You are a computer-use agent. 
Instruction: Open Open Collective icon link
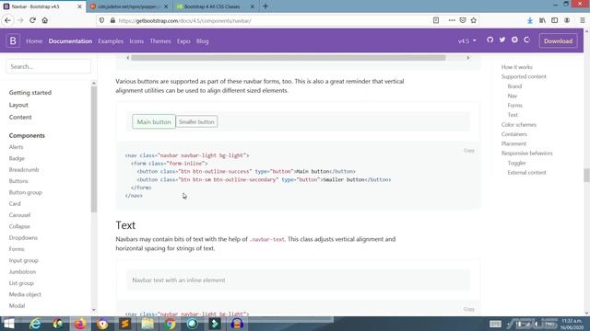[526, 40]
